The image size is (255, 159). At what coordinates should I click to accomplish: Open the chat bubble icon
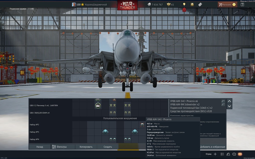pyautogui.click(x=234, y=154)
